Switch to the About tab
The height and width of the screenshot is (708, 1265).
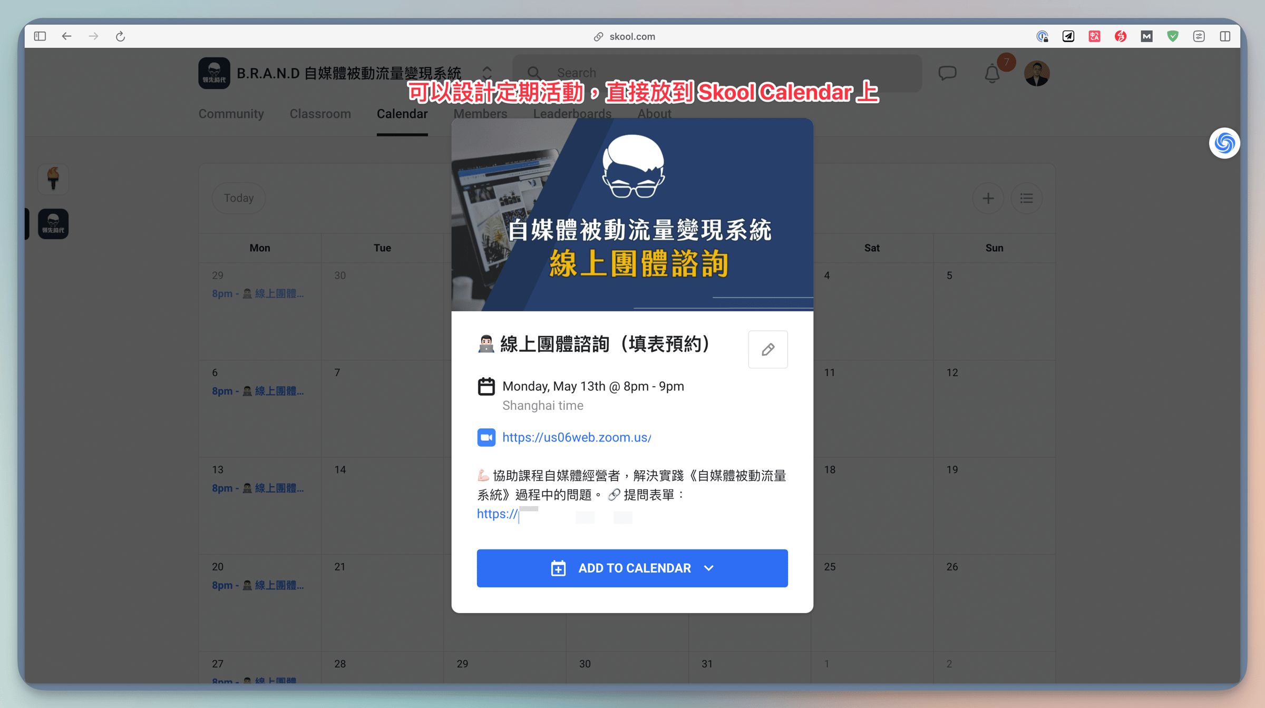pyautogui.click(x=654, y=114)
